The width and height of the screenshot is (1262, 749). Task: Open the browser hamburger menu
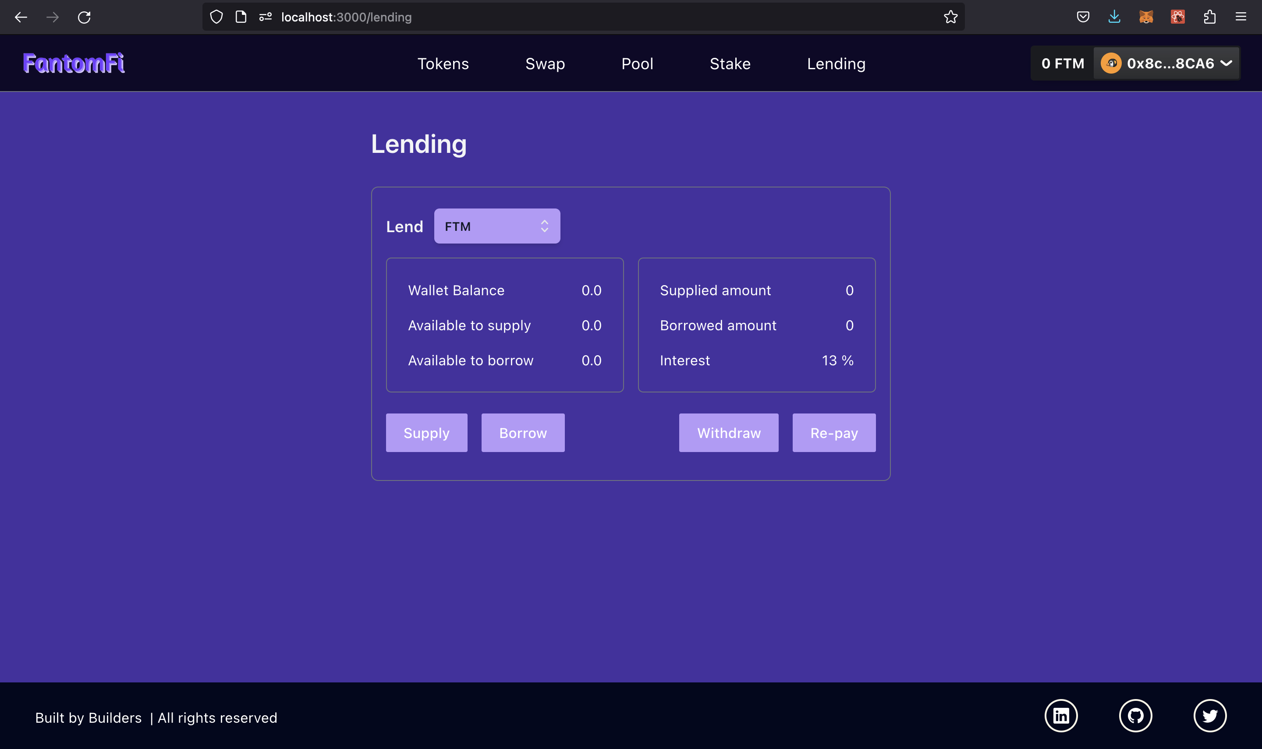[x=1241, y=17]
